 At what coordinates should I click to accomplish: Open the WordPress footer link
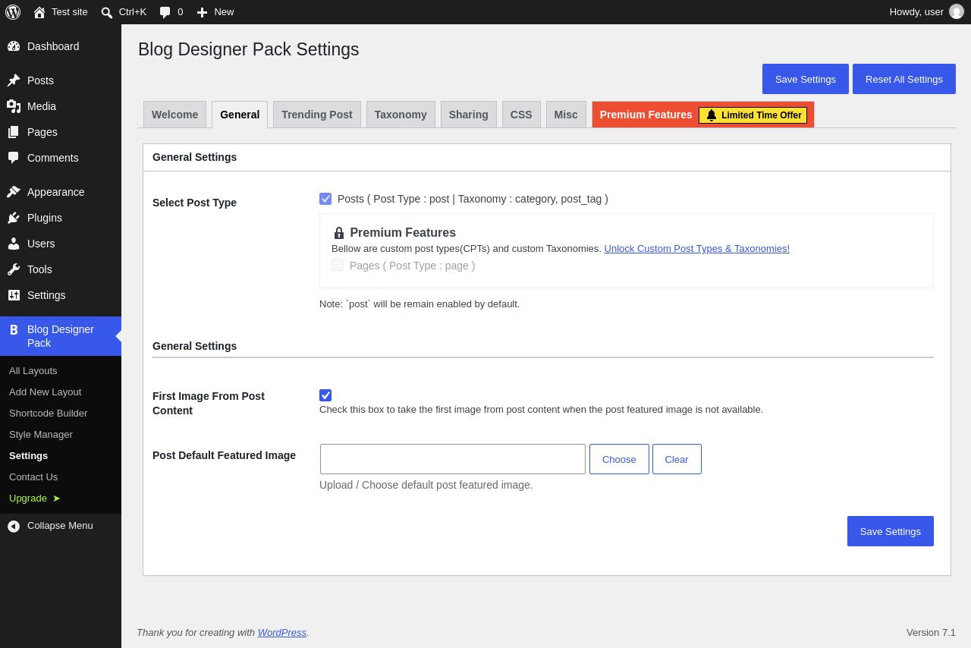[x=282, y=632]
